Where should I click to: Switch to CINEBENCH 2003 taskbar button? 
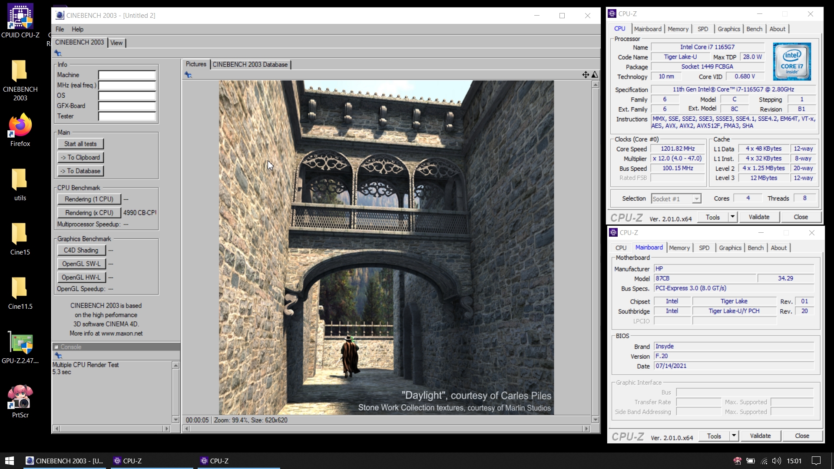[65, 461]
